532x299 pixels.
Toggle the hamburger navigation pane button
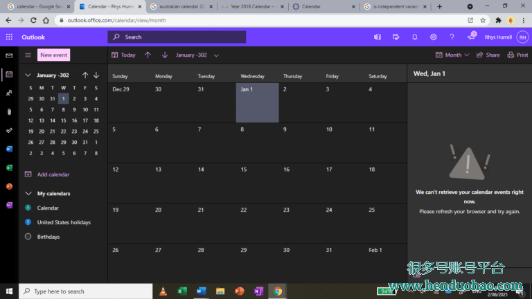click(x=28, y=55)
